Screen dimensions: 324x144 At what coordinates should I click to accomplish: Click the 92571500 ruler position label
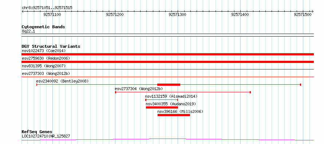[303, 14]
